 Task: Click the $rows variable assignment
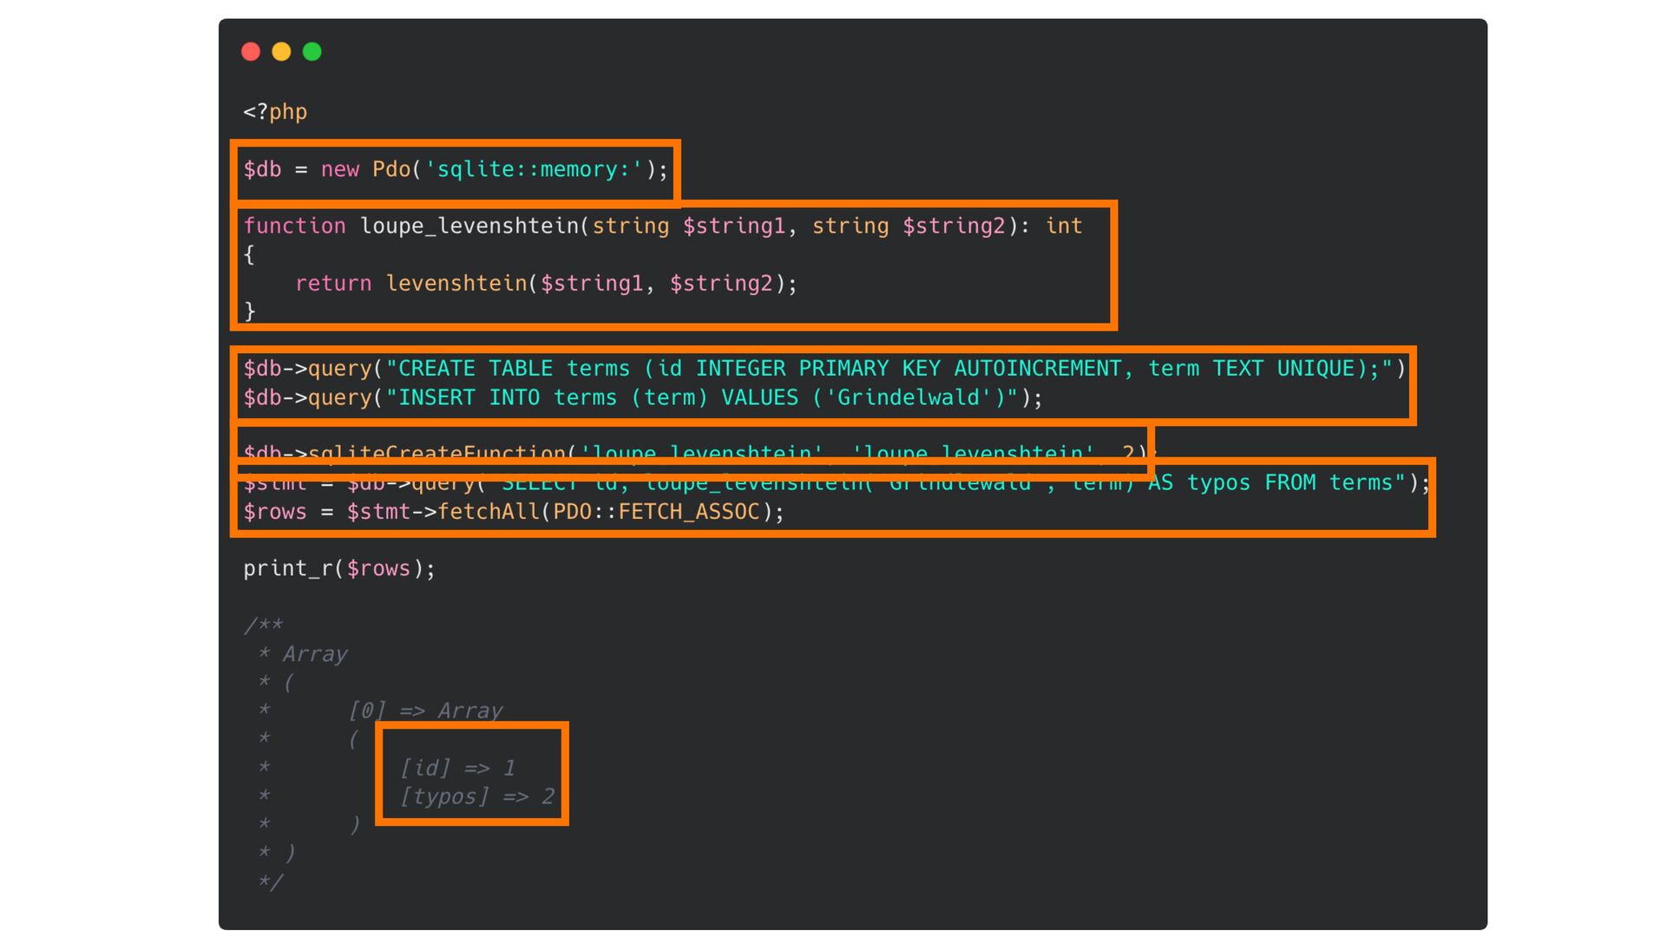pos(274,512)
